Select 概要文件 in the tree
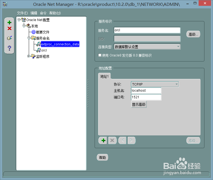 43,32
